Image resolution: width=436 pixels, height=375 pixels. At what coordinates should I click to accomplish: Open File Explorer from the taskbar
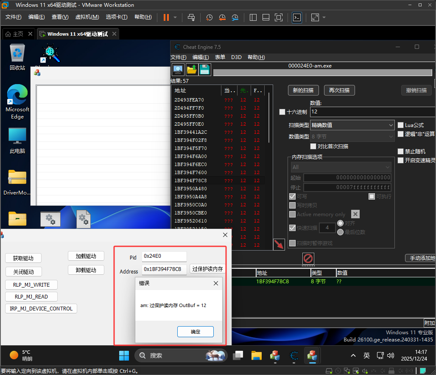[256, 355]
